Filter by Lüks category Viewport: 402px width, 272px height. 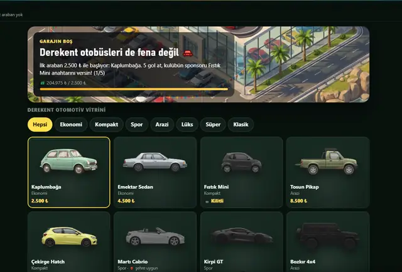[187, 125]
